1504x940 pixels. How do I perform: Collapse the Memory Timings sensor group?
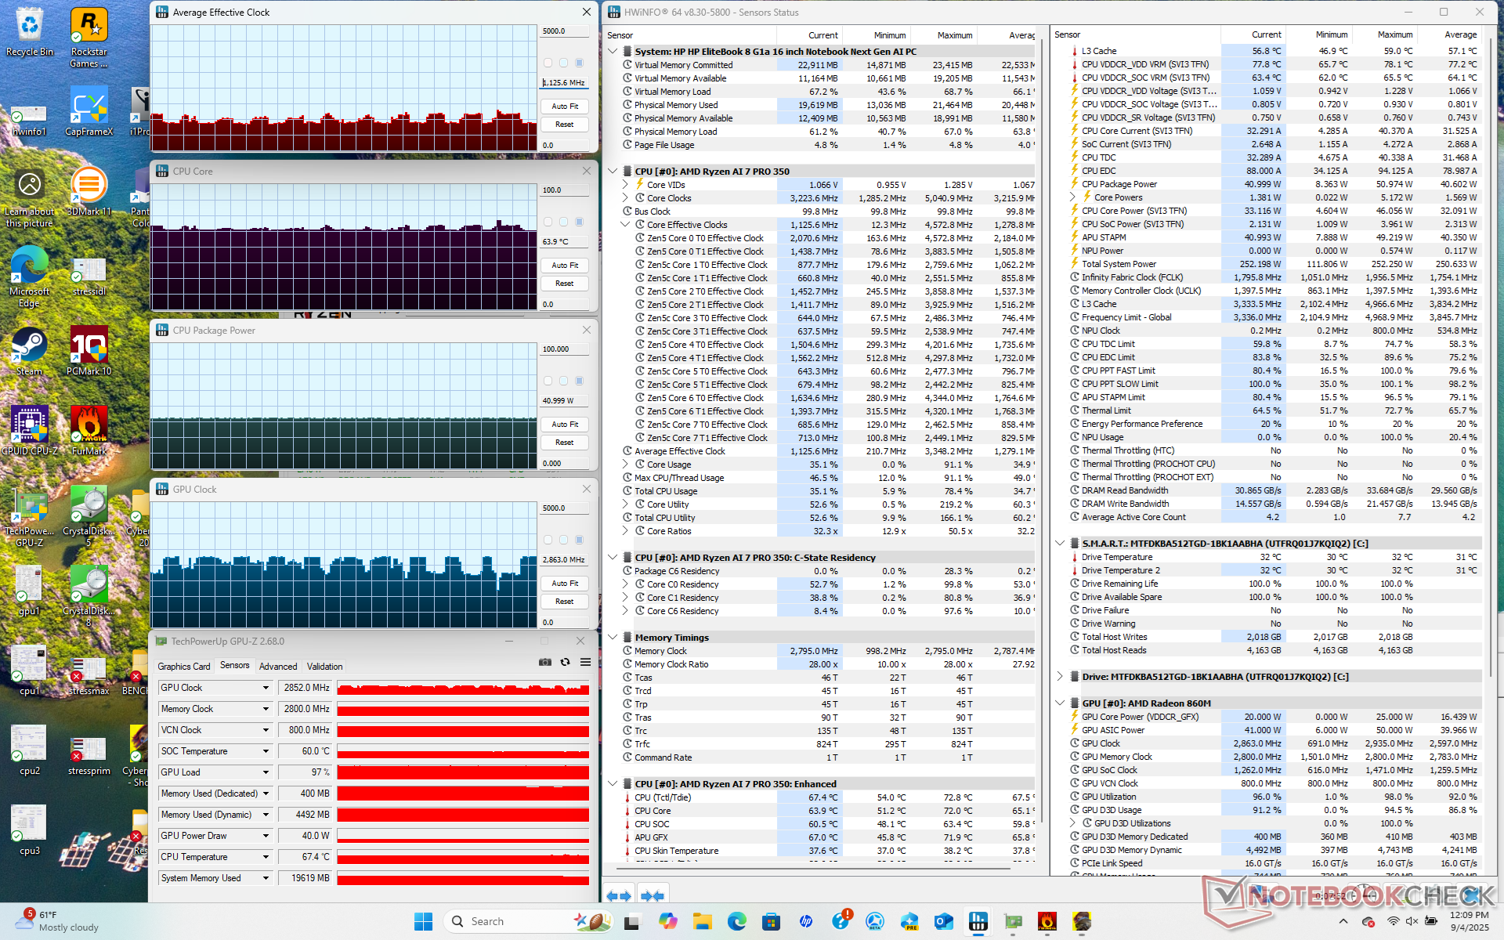point(613,637)
